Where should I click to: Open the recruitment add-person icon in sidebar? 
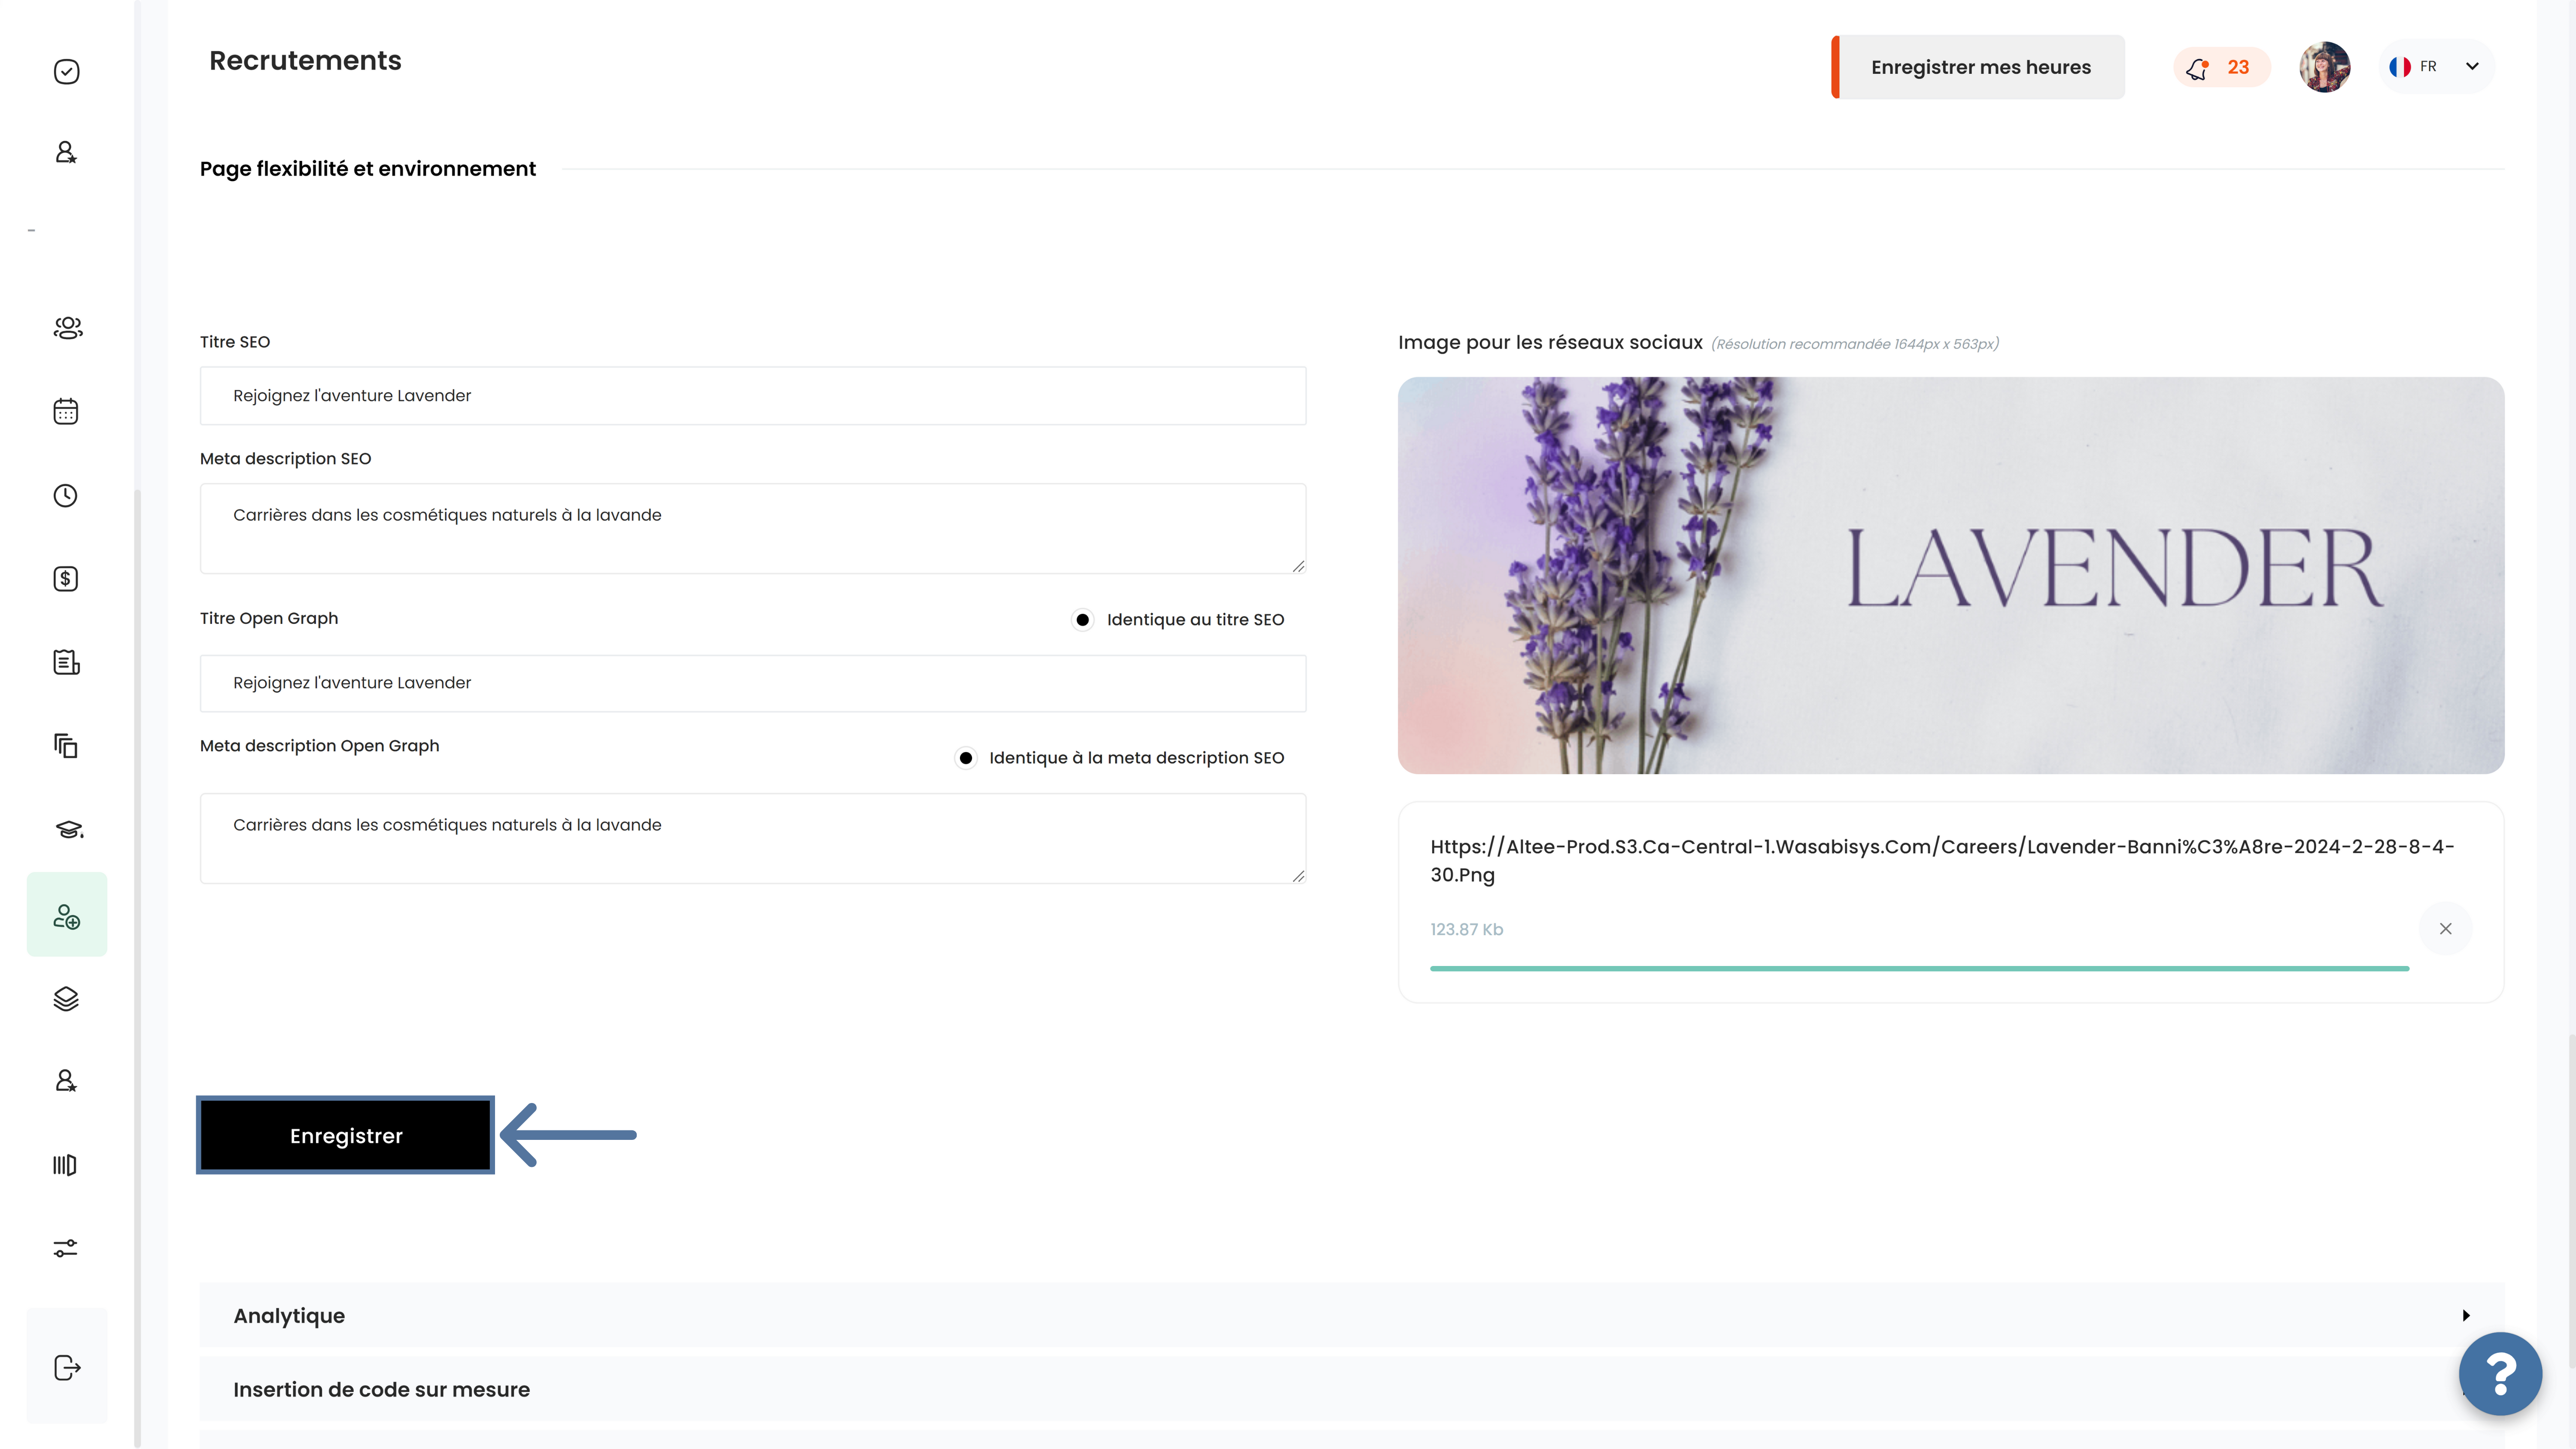pyautogui.click(x=67, y=914)
